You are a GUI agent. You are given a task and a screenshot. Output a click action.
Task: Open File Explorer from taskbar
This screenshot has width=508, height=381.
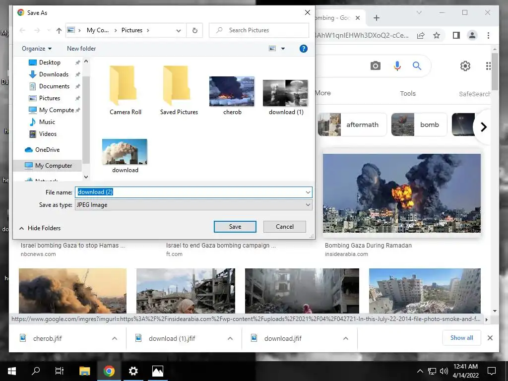click(84, 371)
